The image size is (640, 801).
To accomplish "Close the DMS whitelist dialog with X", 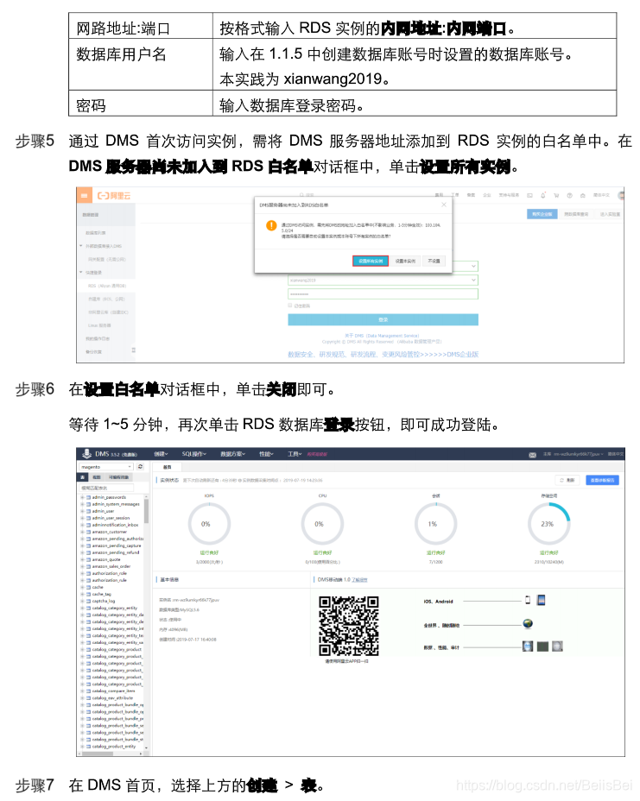I will click(444, 205).
